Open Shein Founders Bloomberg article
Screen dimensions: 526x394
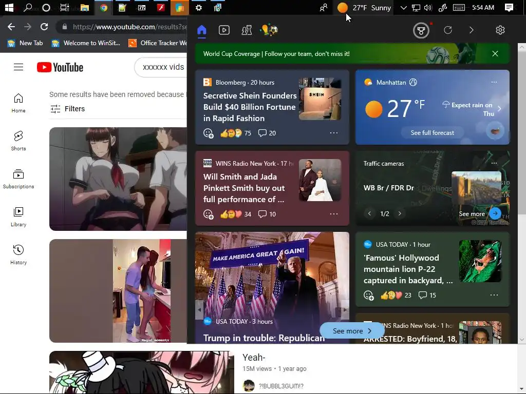pyautogui.click(x=250, y=107)
